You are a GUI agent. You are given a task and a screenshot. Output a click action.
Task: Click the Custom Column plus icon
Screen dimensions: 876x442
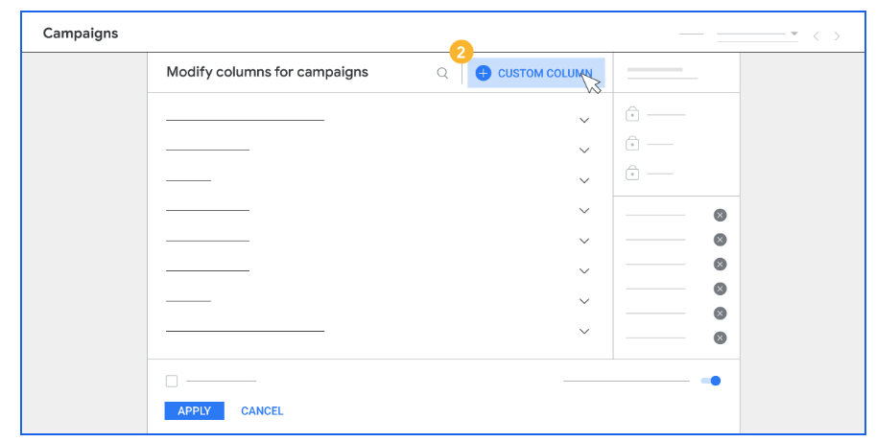(484, 73)
